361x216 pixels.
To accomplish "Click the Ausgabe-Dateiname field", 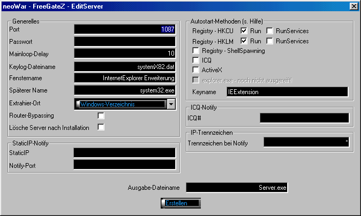I will [x=237, y=188].
